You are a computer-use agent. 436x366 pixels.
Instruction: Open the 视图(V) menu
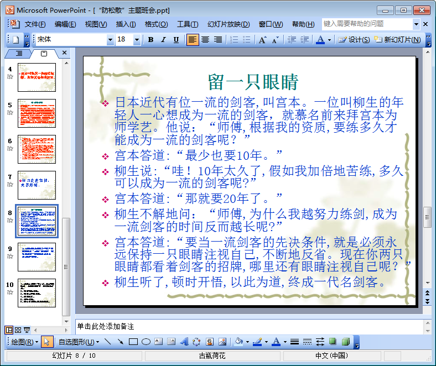[96, 24]
